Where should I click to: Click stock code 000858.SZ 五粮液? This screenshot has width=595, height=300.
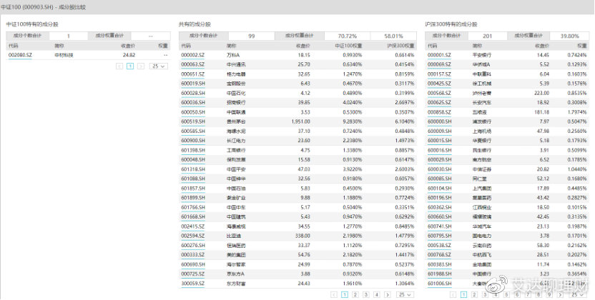pos(440,112)
